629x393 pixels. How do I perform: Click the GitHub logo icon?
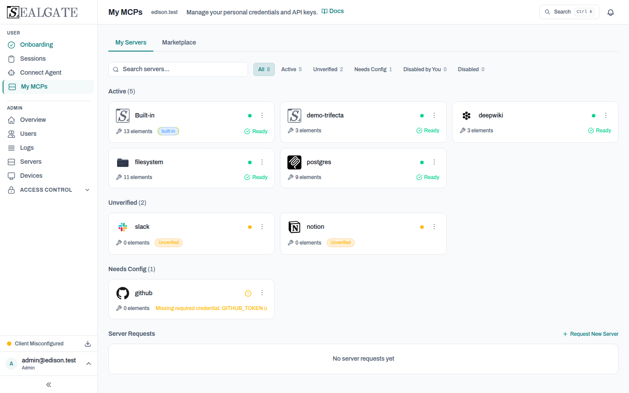(123, 293)
